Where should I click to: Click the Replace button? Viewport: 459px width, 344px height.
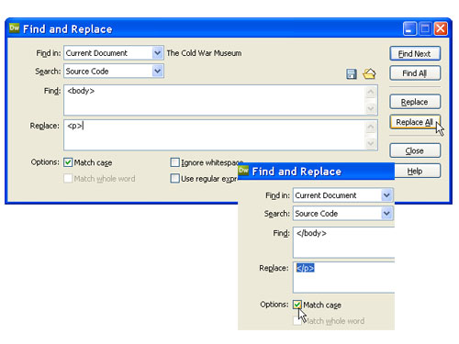[x=415, y=102]
